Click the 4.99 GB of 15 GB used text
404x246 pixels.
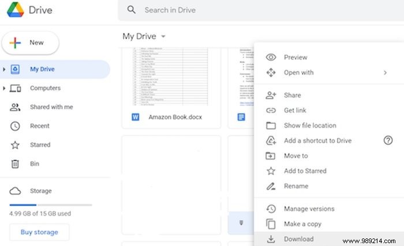click(40, 214)
